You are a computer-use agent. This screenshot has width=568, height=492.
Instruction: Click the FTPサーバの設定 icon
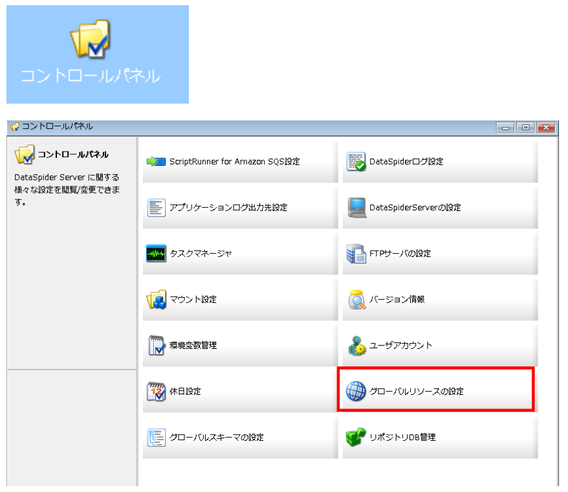(x=356, y=253)
